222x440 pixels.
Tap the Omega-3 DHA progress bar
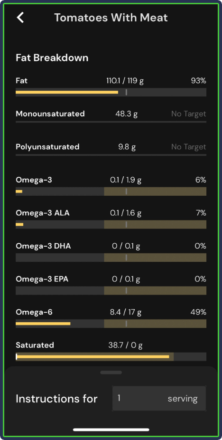111,258
